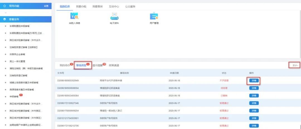Screen dimensions: 301x129
Task: Open the 用户管理 icon
Action: [154, 16]
